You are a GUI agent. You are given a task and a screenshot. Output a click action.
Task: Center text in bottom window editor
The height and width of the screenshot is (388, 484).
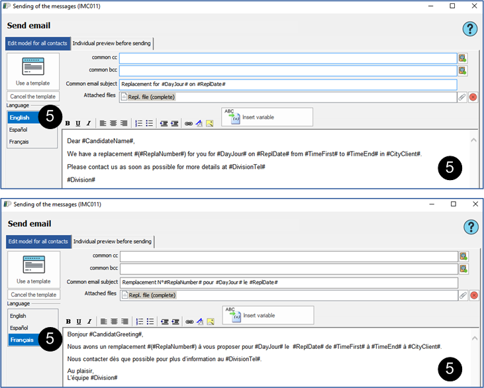coord(114,322)
